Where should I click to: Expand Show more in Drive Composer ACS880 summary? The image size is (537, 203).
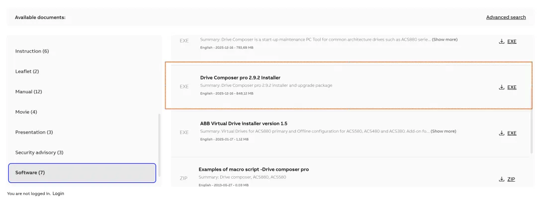[x=445, y=40]
